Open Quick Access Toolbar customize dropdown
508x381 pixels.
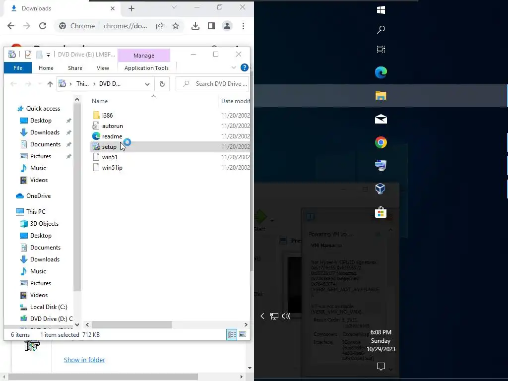(48, 55)
